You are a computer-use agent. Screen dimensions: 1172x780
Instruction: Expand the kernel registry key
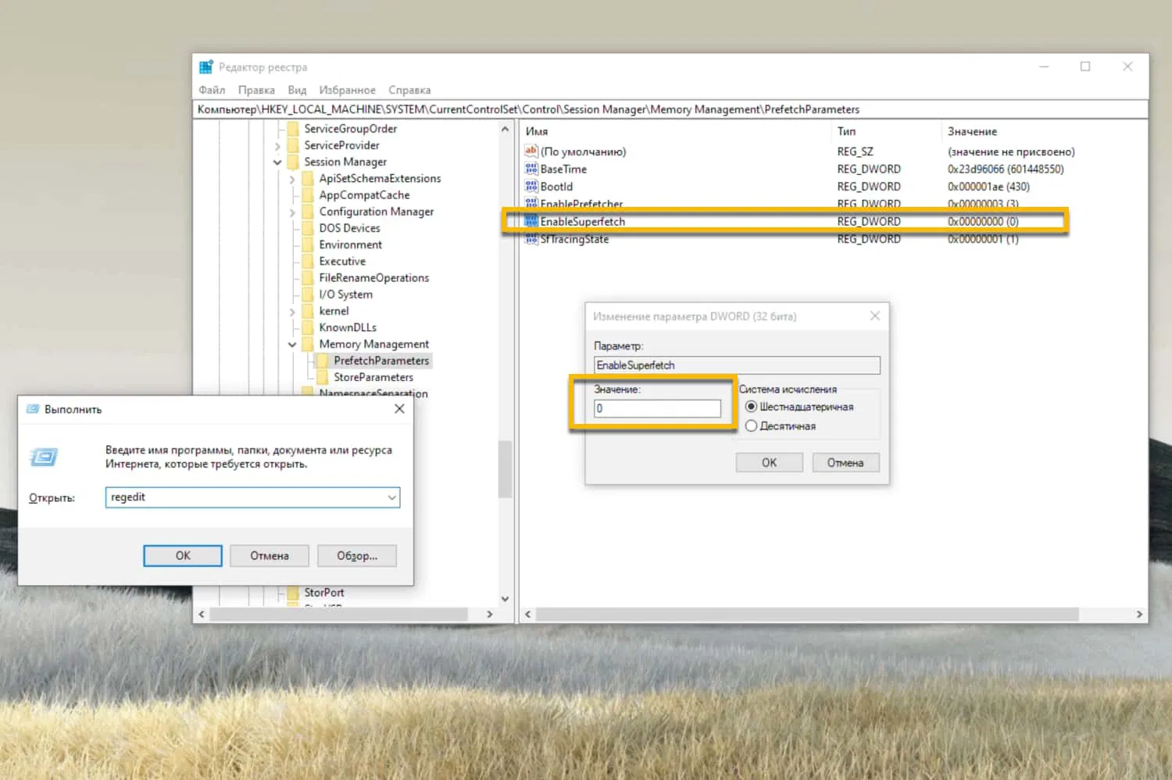[x=293, y=311]
